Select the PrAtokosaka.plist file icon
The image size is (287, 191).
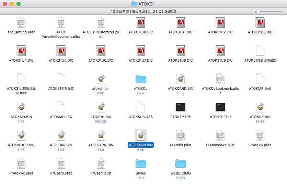click(220, 135)
